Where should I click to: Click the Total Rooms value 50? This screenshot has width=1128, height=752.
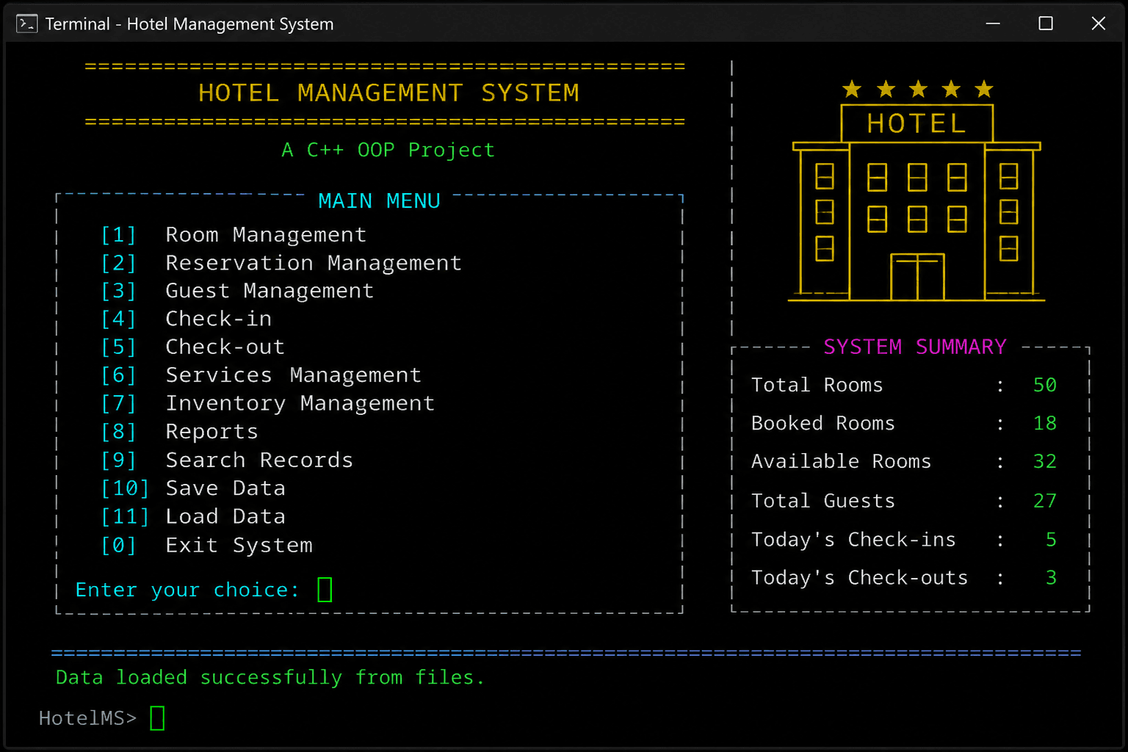[x=1045, y=385]
